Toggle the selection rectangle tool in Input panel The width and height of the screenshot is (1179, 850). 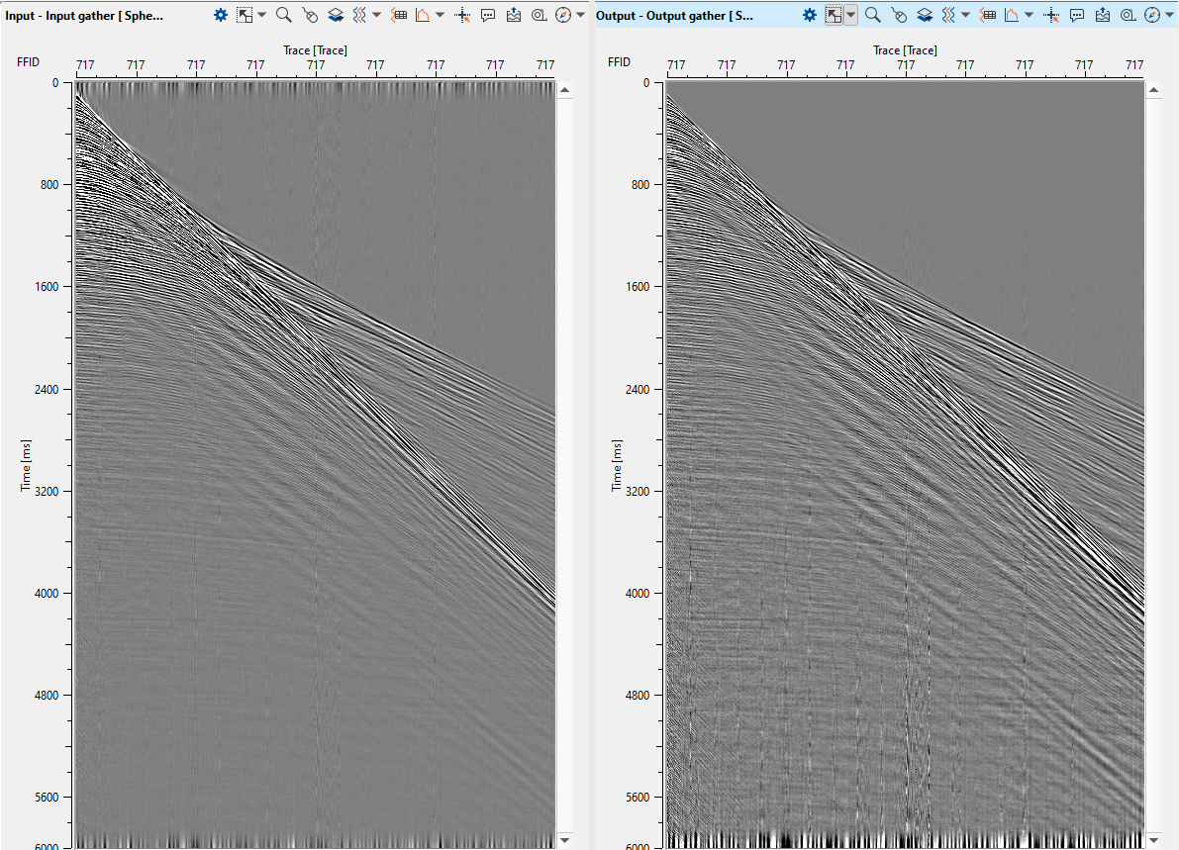pos(245,15)
